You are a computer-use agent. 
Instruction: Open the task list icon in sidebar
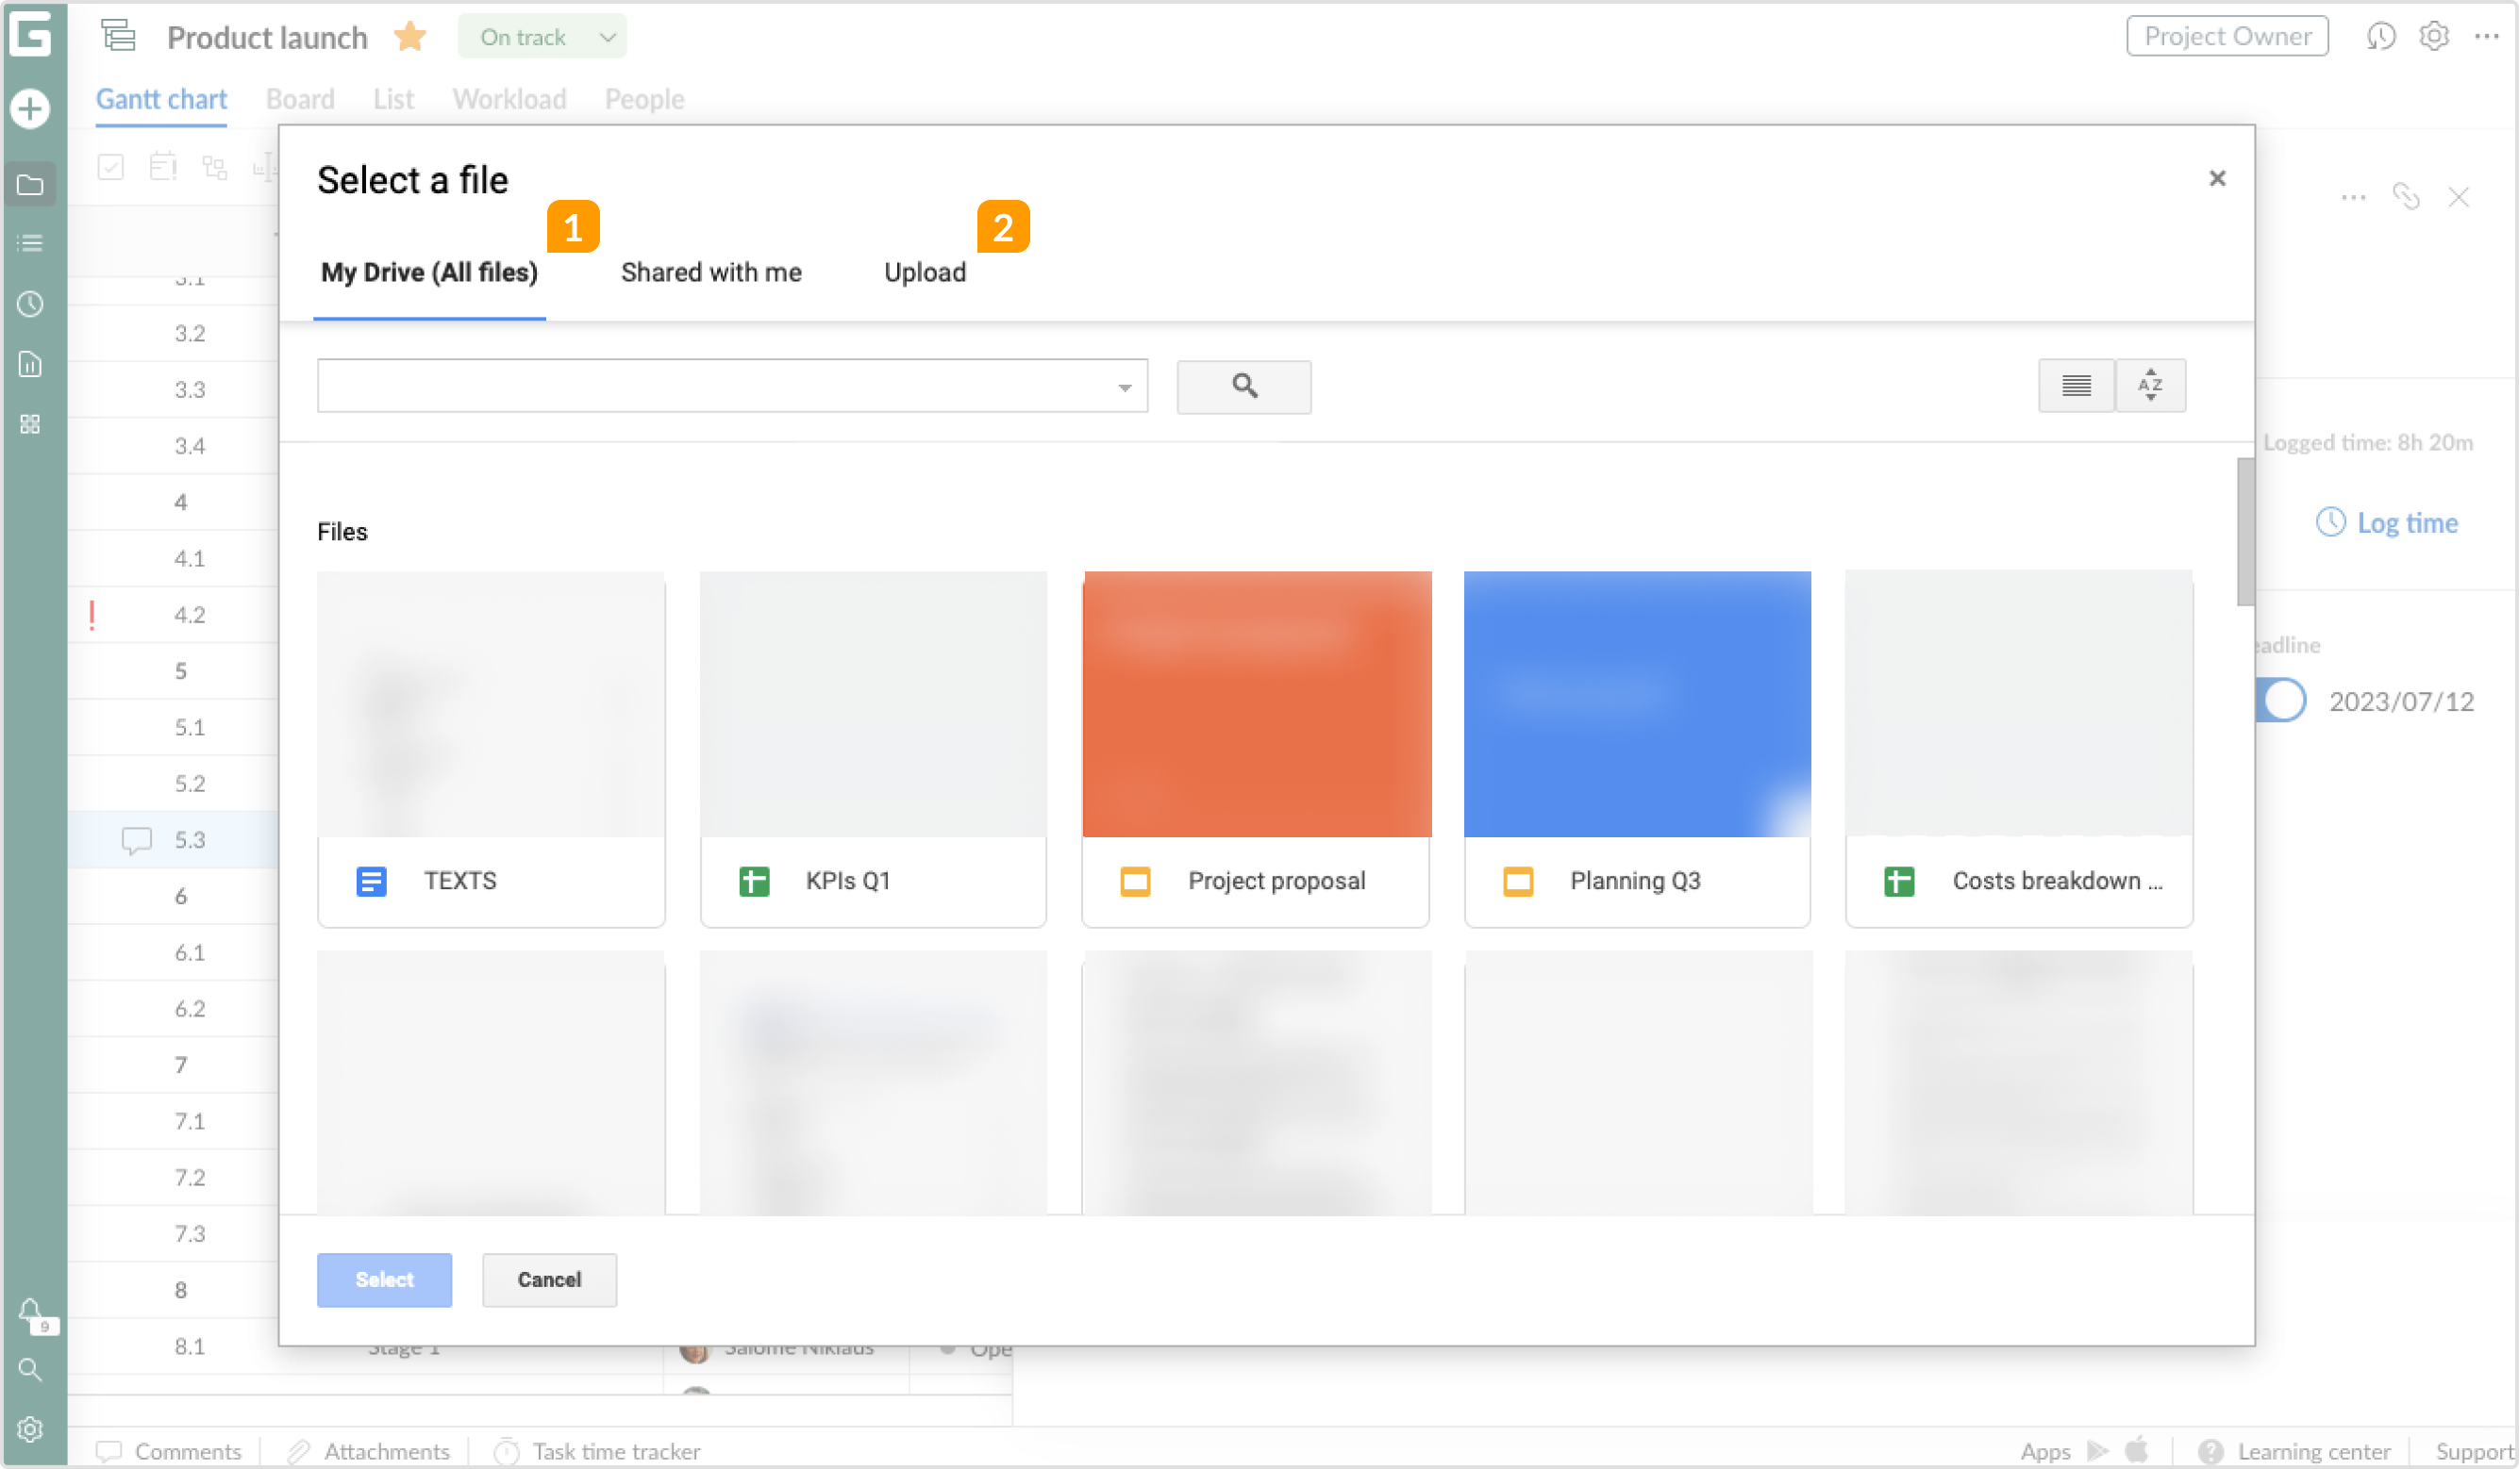31,243
